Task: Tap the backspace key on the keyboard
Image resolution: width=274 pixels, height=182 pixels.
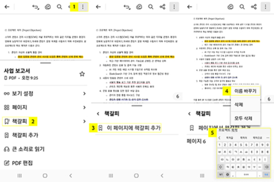Action: [x=267, y=167]
